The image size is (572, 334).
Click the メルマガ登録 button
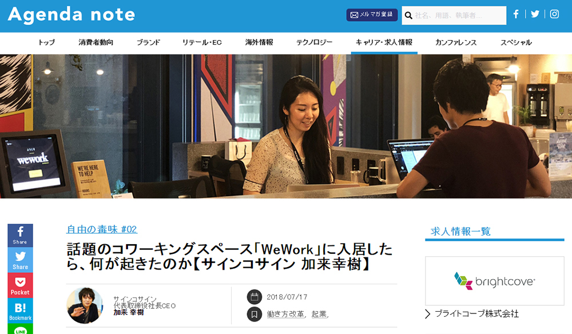(x=372, y=15)
